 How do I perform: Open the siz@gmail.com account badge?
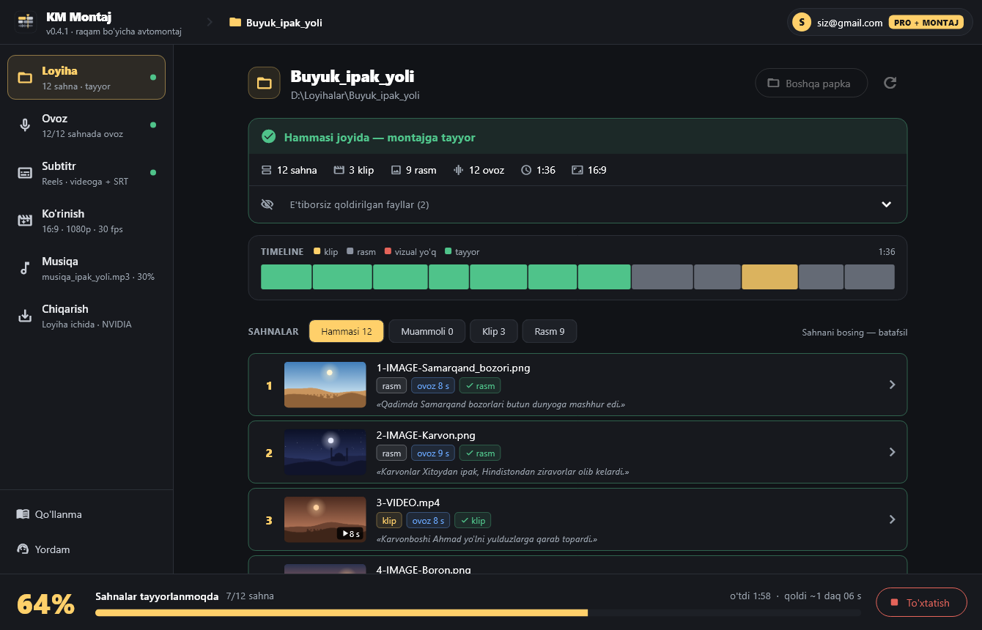[879, 22]
